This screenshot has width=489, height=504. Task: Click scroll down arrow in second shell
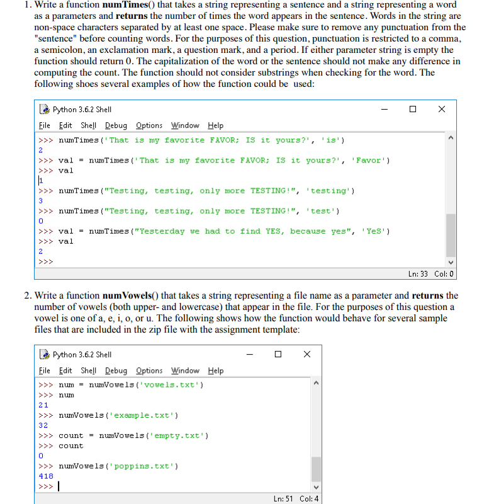[316, 487]
